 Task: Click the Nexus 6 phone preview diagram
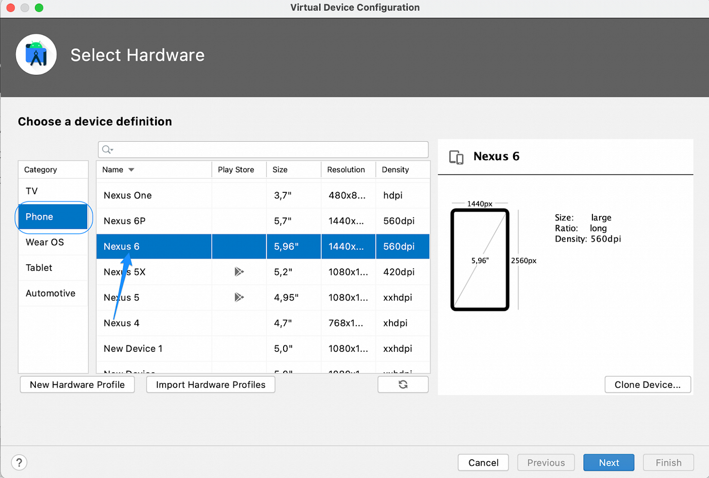(x=480, y=260)
